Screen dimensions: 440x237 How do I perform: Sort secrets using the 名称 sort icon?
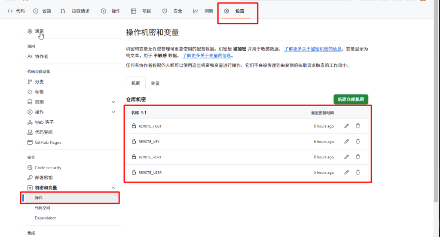(144, 113)
